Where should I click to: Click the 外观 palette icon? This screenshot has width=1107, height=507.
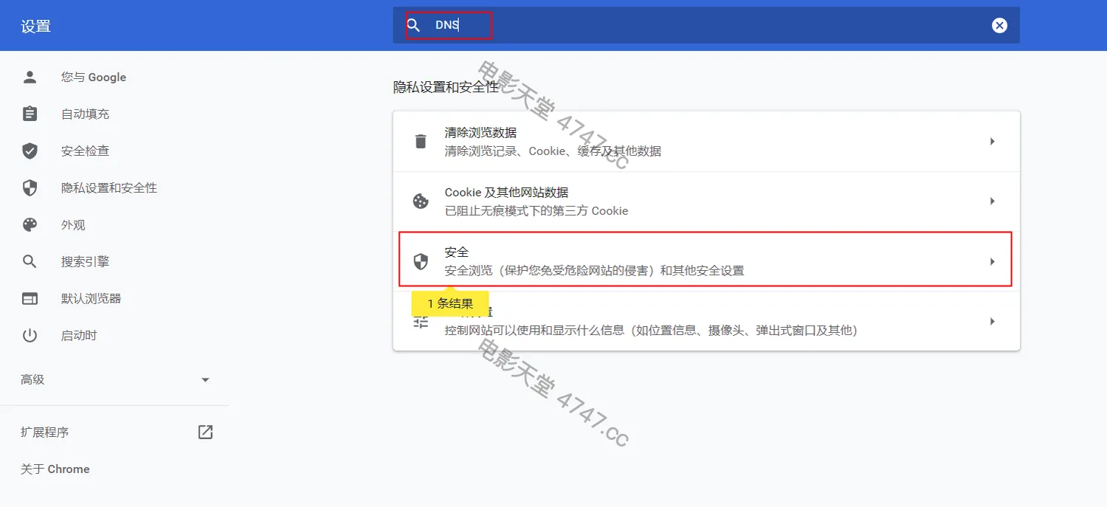30,225
